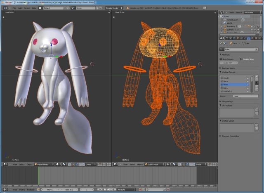This screenshot has width=264, height=193.
Task: Open Object Mode dropdown in left viewport
Action: tap(44, 164)
